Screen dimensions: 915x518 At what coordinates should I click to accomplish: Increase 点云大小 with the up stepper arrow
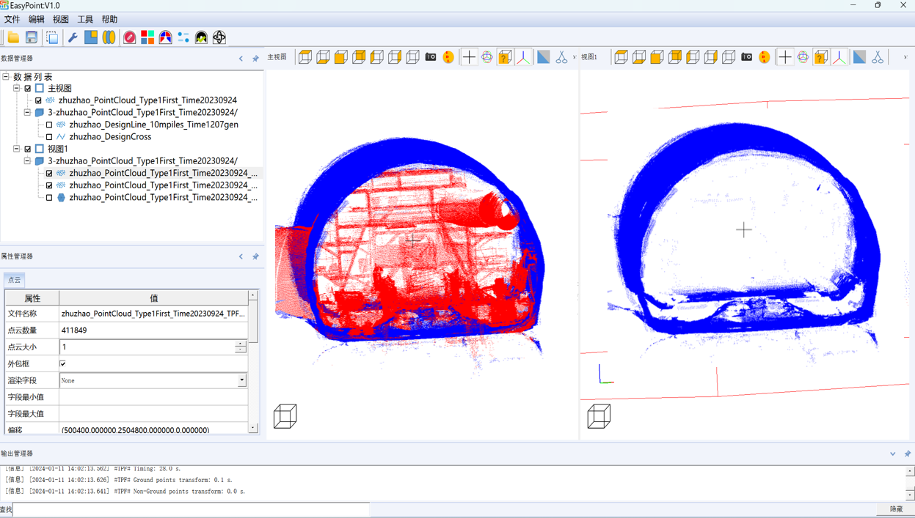pyautogui.click(x=240, y=344)
